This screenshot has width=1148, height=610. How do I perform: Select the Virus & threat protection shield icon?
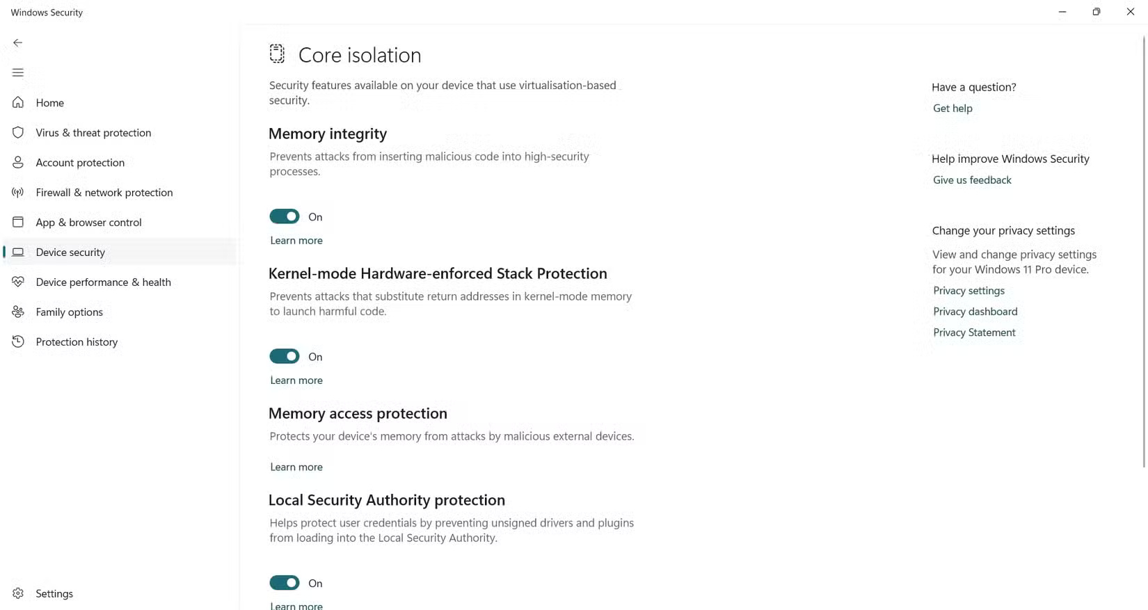tap(18, 132)
